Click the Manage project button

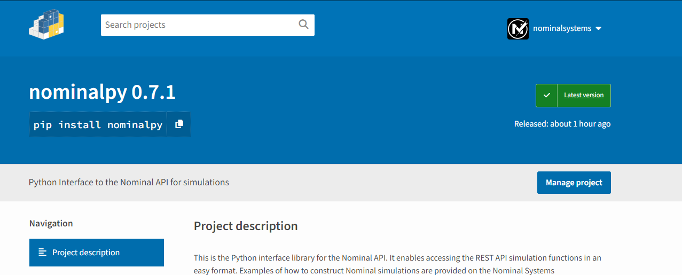[x=574, y=183]
